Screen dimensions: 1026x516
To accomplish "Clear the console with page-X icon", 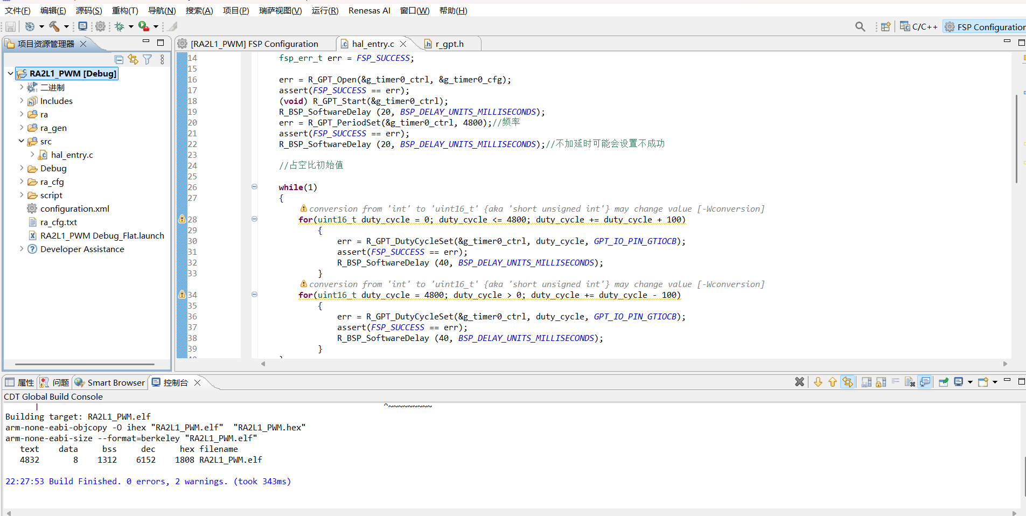I will pyautogui.click(x=910, y=382).
